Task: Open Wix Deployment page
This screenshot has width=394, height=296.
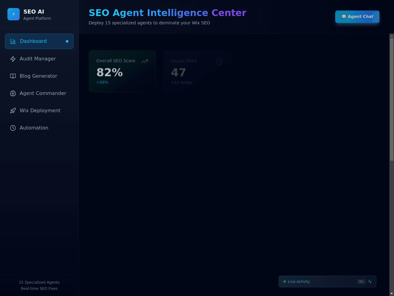Action: (x=39, y=110)
